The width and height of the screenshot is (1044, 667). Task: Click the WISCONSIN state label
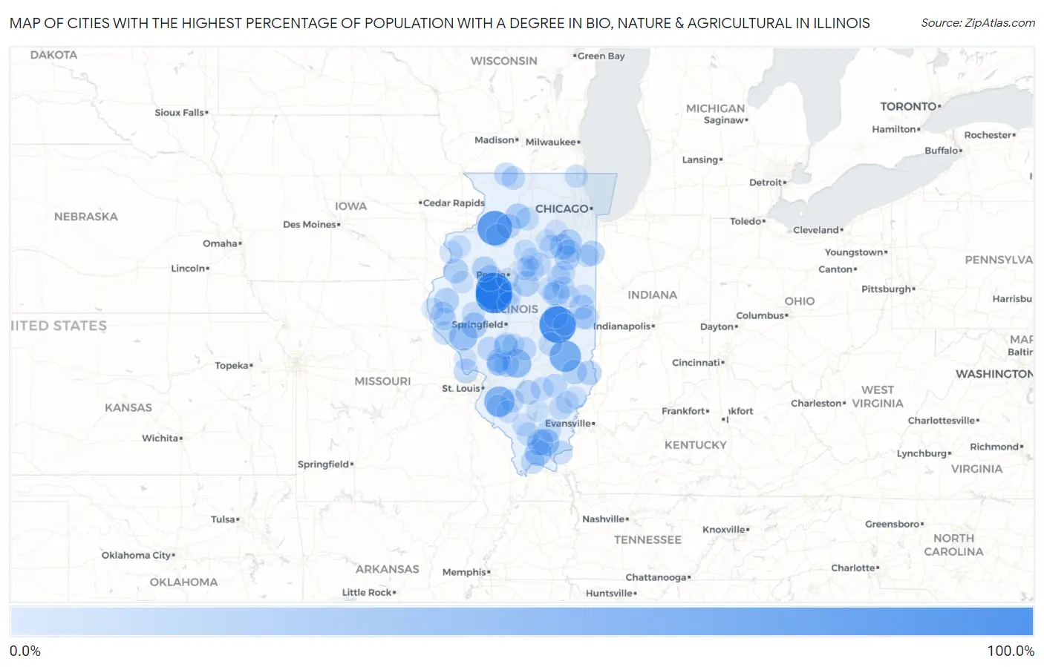click(503, 61)
